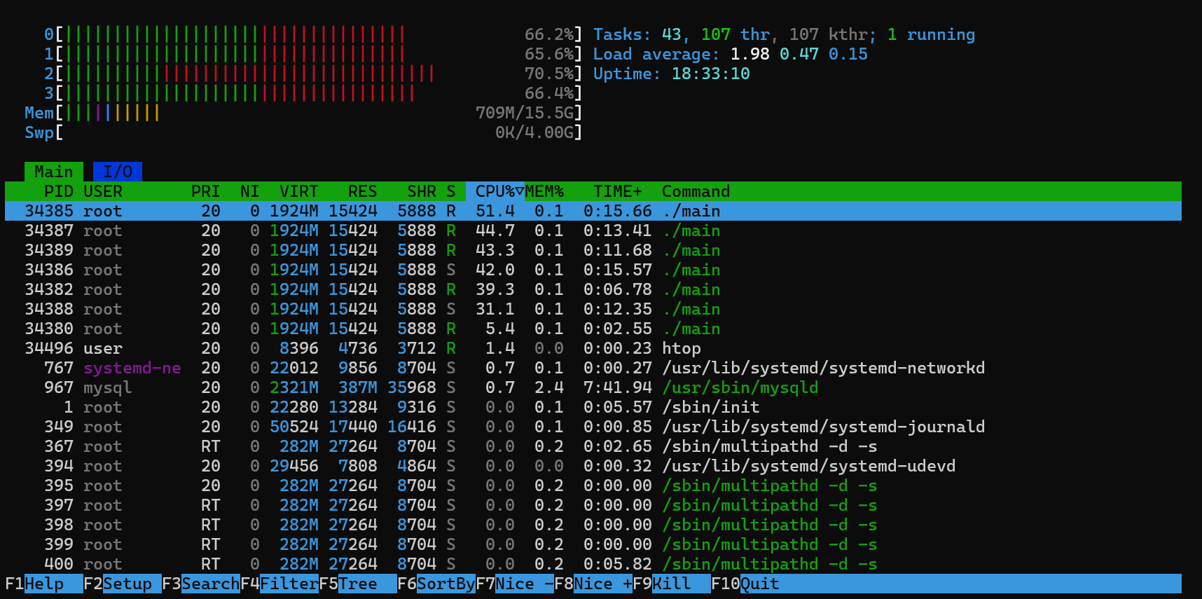
Task: Select process row with PID 34389
Action: (x=593, y=250)
